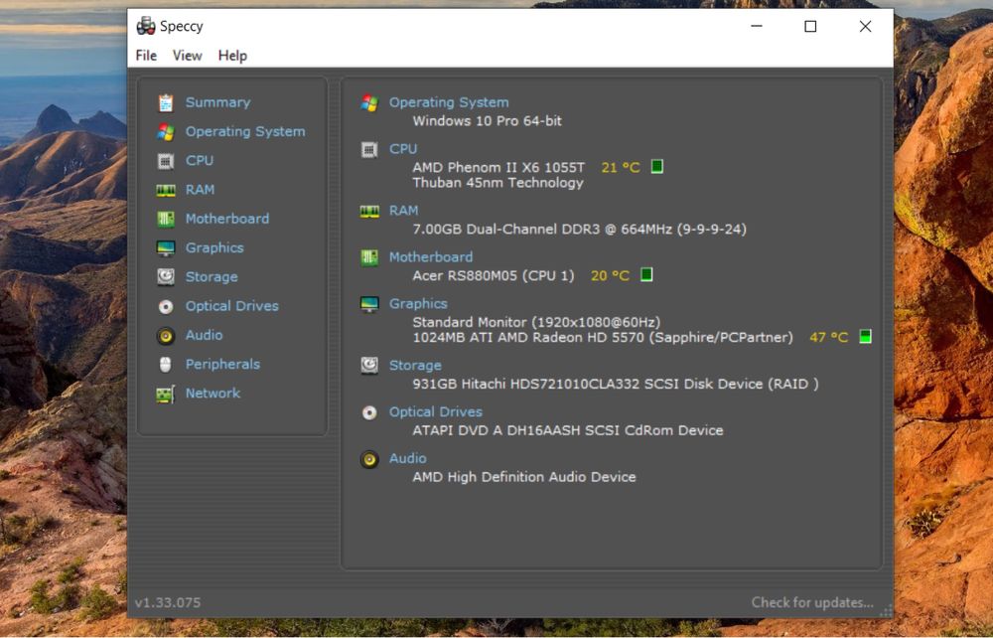
Task: Click the 931GB Hitachi disk device text
Action: pos(616,384)
